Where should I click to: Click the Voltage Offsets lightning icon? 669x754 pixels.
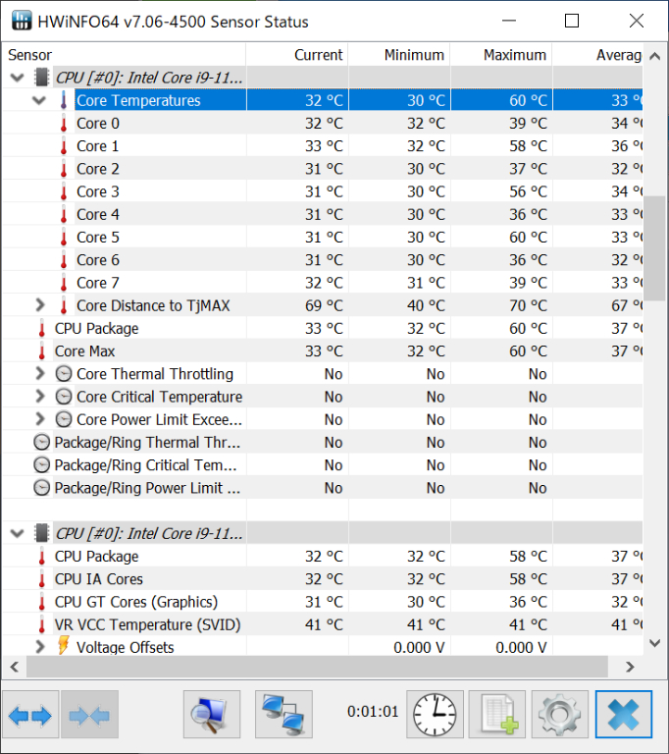[64, 645]
